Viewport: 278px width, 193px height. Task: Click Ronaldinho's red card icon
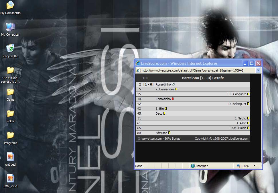click(173, 99)
